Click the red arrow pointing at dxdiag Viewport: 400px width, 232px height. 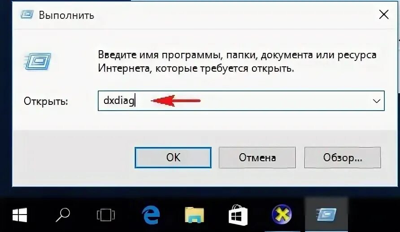175,101
